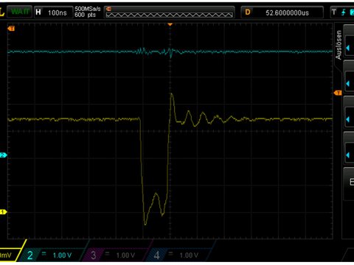Viewport: 354px width, 265px height.
Task: Click the cyan channel 2 waveform trace
Action: click(170, 52)
